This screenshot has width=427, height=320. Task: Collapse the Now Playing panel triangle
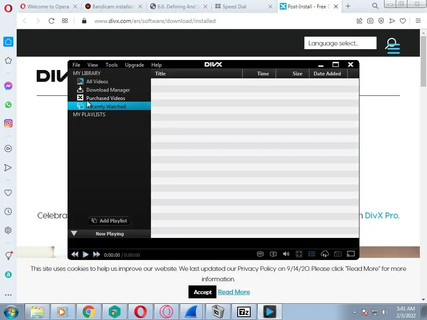coord(74,233)
